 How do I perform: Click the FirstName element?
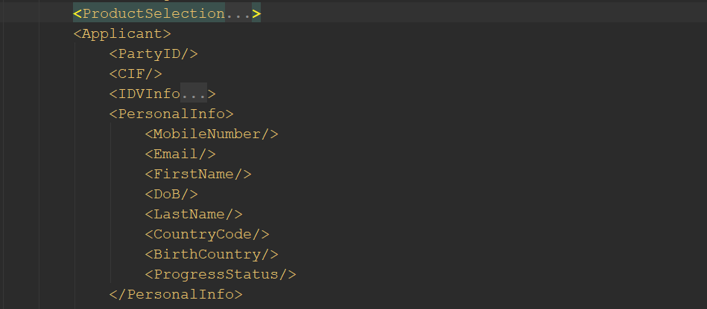pos(198,174)
